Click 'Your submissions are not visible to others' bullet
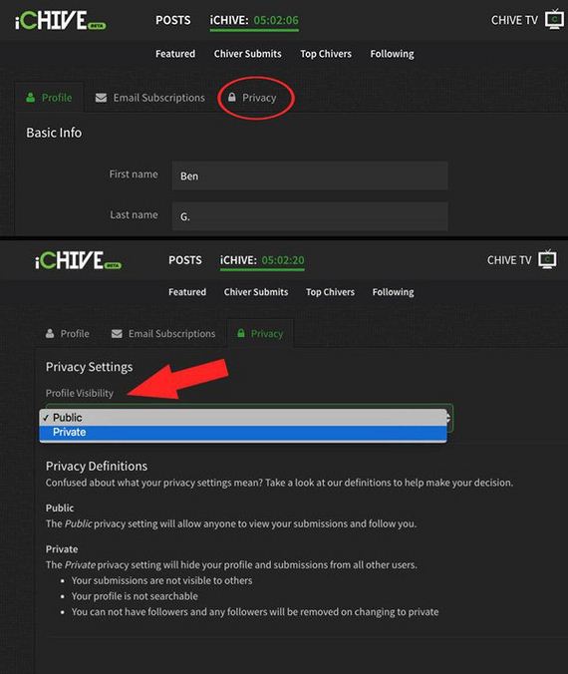Screen dimensions: 568x674 [162, 580]
